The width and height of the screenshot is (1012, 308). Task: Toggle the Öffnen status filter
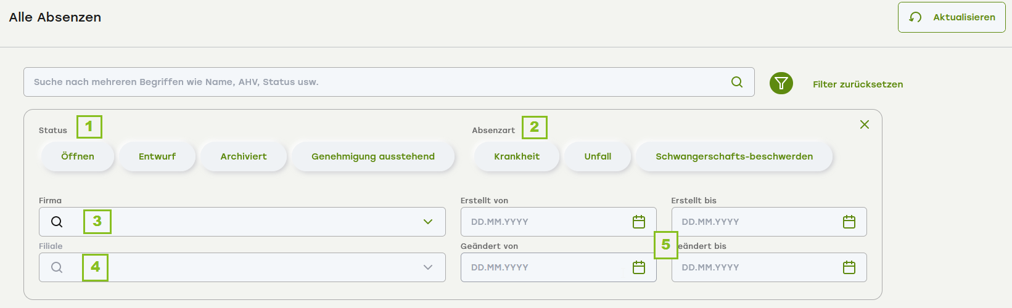coord(78,156)
